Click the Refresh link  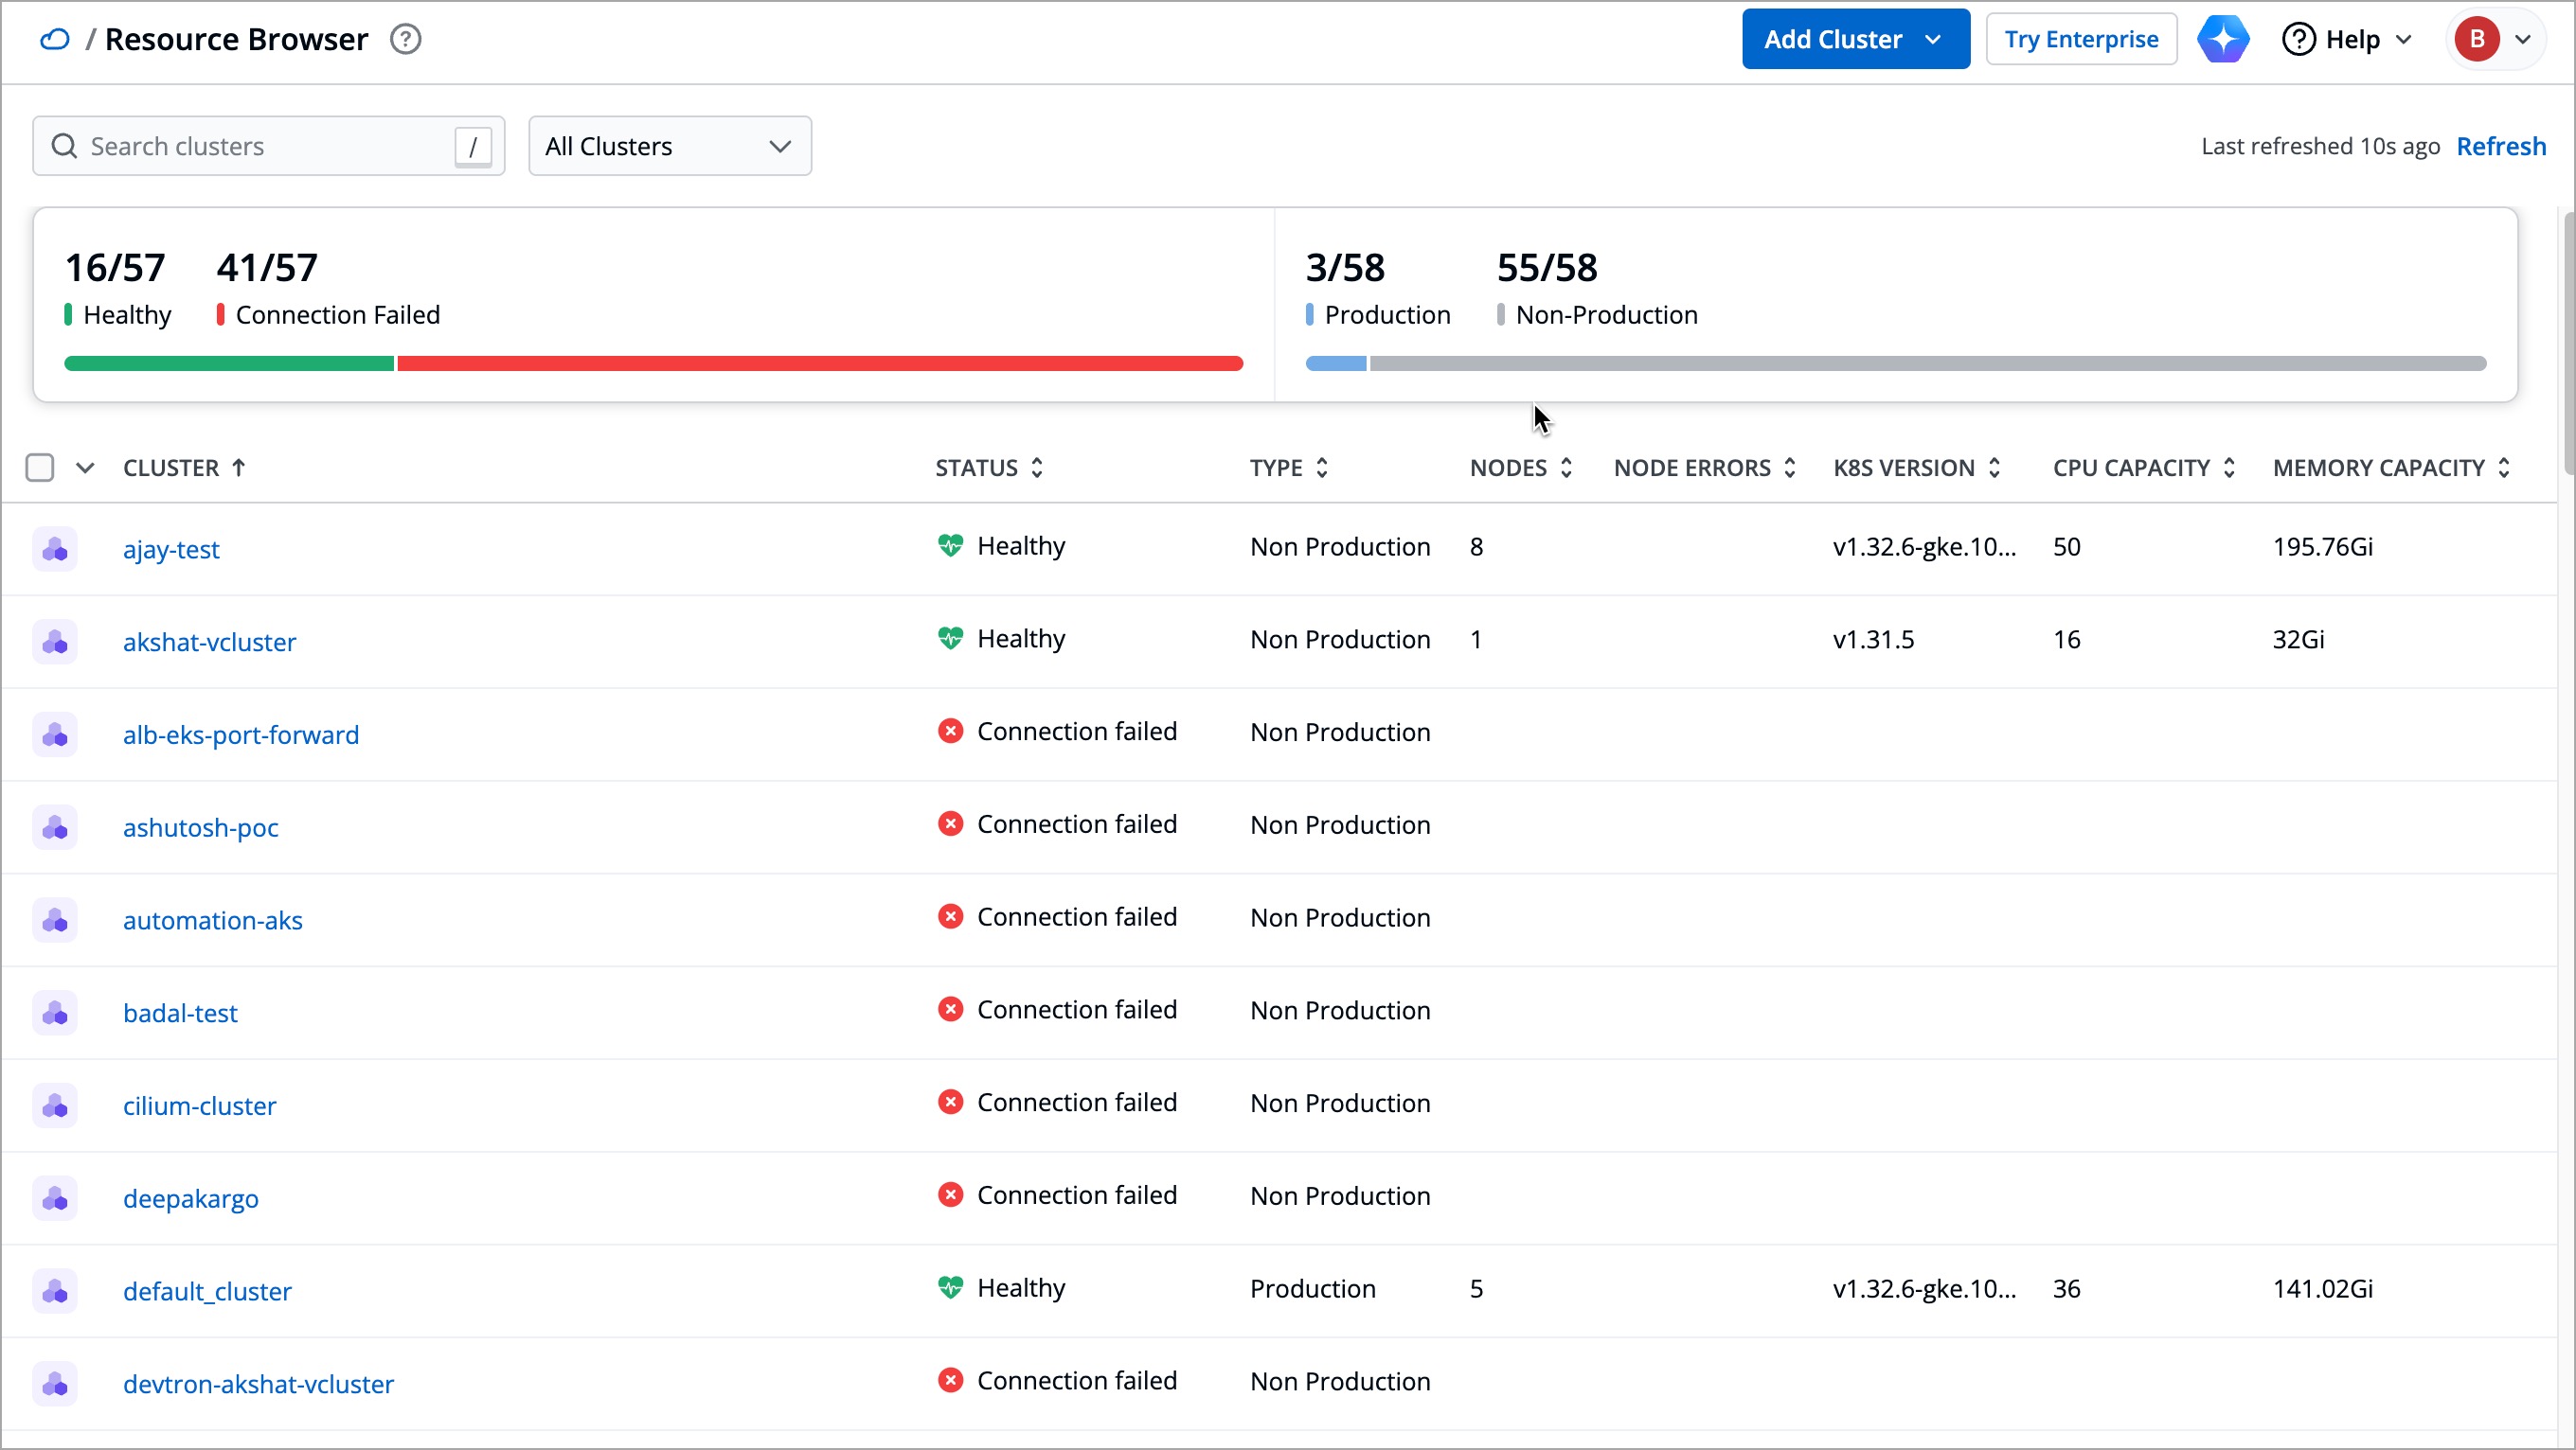pyautogui.click(x=2501, y=146)
